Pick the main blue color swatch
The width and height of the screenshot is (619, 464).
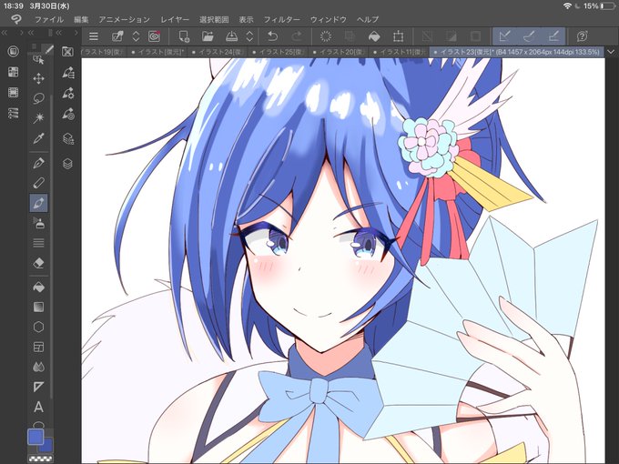pyautogui.click(x=36, y=438)
